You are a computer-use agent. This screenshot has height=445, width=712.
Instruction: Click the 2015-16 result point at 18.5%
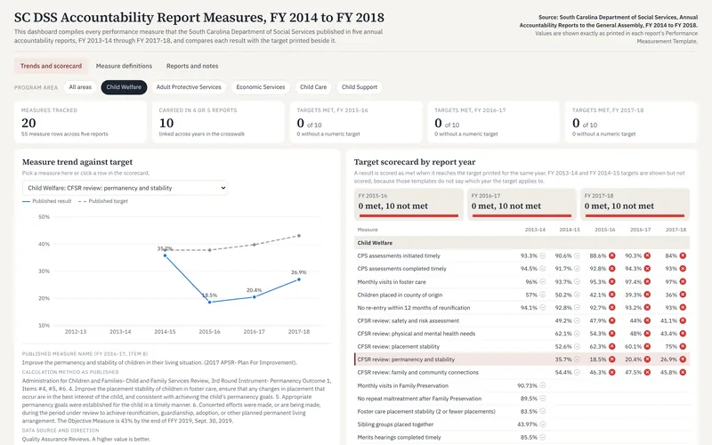pyautogui.click(x=209, y=302)
